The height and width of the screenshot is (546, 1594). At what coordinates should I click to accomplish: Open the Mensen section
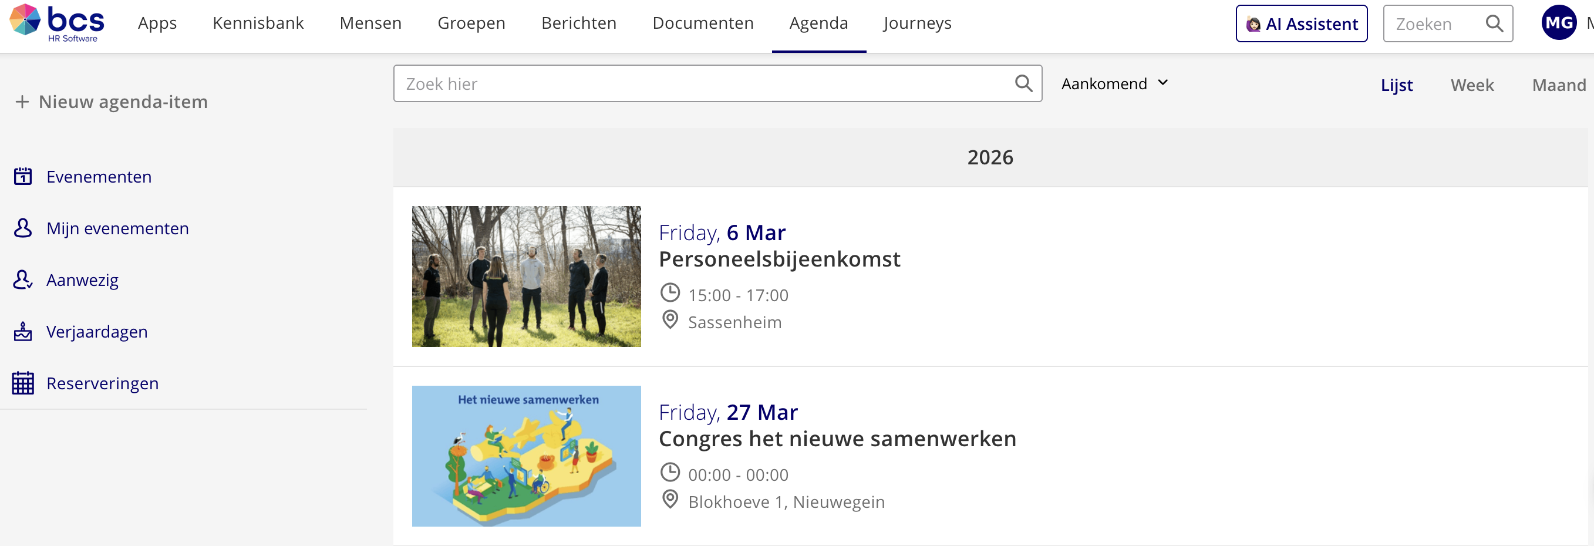click(x=370, y=23)
